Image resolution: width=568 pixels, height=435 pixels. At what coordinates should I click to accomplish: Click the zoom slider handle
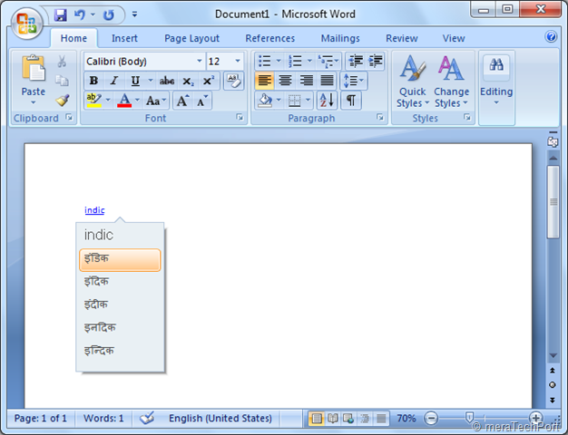469,418
